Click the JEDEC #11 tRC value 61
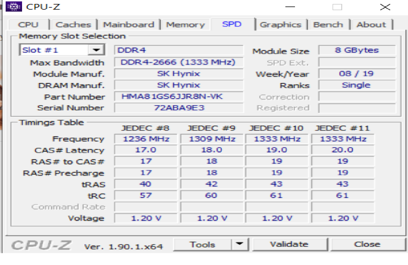Viewport: 408px width, 265px height. click(343, 195)
